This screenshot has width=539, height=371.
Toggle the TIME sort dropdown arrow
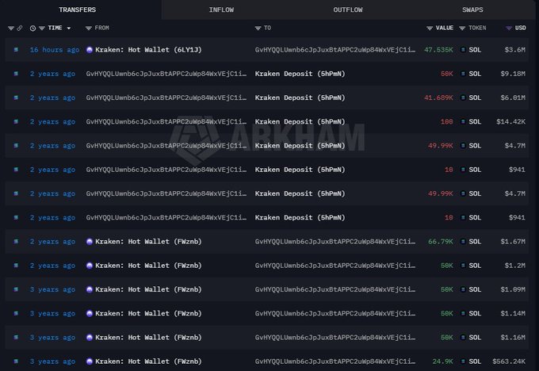click(69, 29)
